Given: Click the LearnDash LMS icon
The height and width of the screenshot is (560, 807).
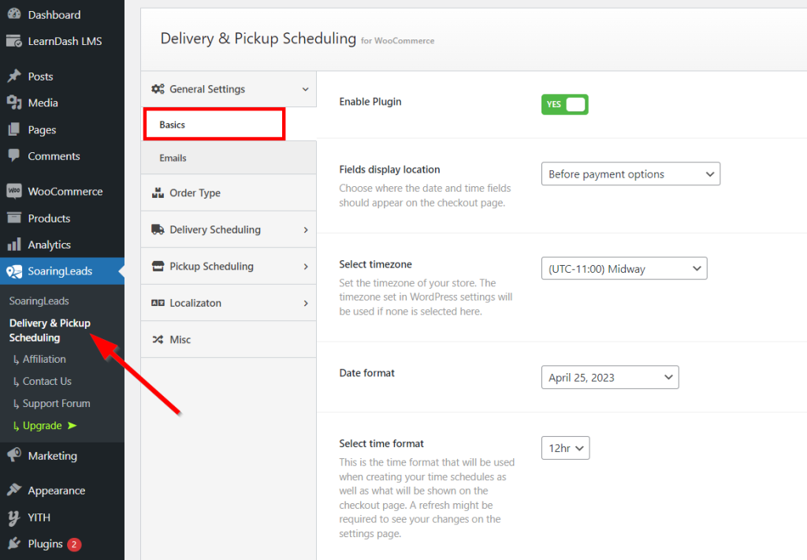Looking at the screenshot, I should (x=14, y=41).
